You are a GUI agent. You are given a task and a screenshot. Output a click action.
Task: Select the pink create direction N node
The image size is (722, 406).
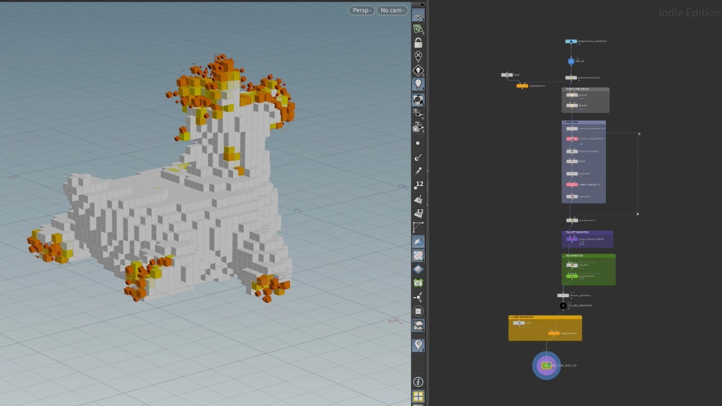pyautogui.click(x=572, y=184)
